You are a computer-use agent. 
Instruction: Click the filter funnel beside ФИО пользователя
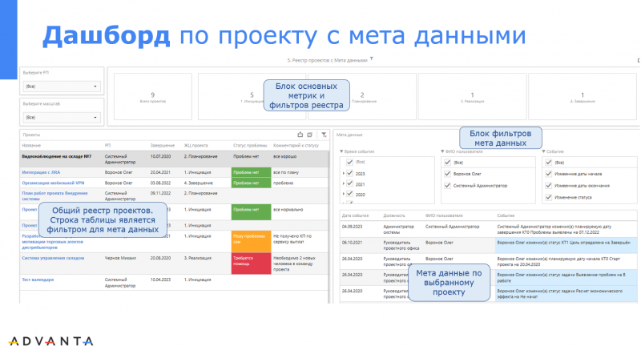click(442, 151)
